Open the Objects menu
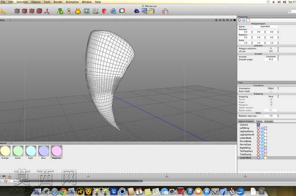The height and width of the screenshot is (196, 296). point(36,2)
